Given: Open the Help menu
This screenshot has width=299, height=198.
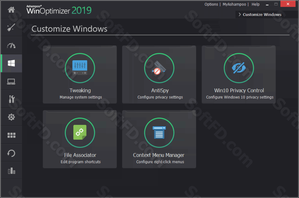Looking at the screenshot, I should (255, 4).
